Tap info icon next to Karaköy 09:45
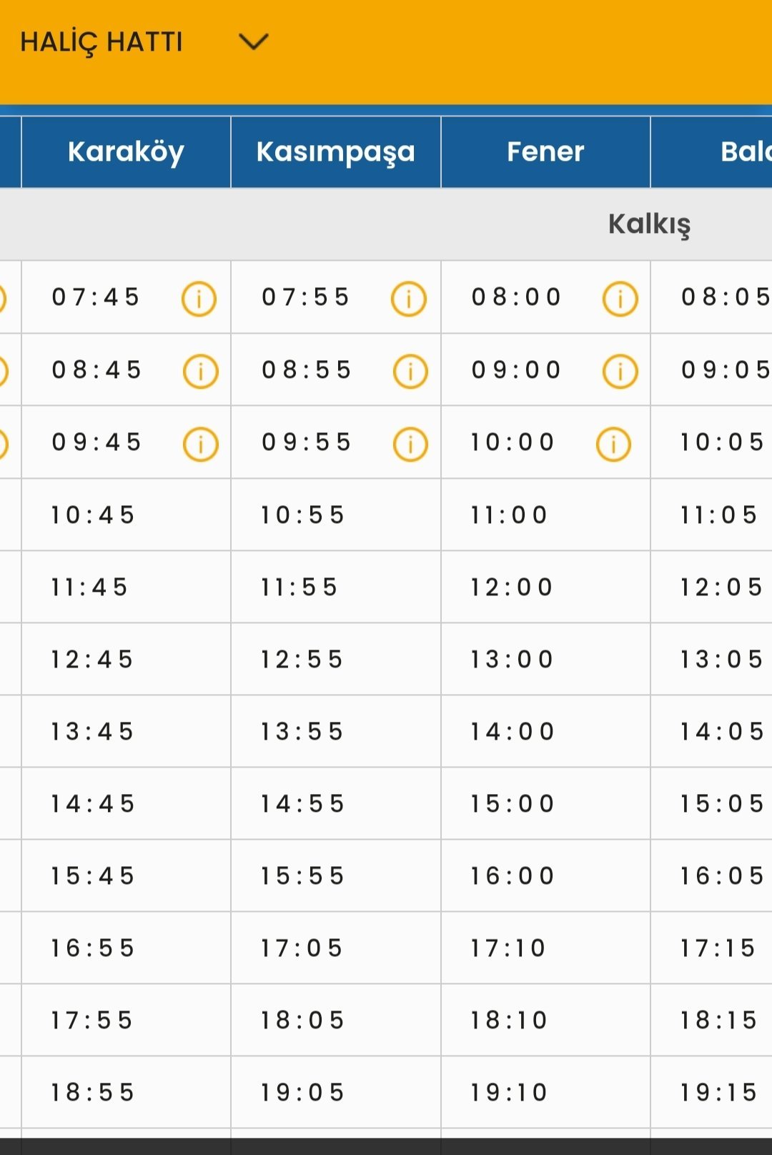The image size is (772, 1155). 200,444
